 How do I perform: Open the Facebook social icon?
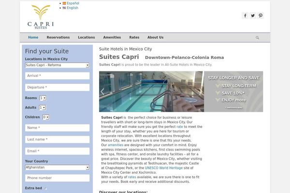click(245, 16)
